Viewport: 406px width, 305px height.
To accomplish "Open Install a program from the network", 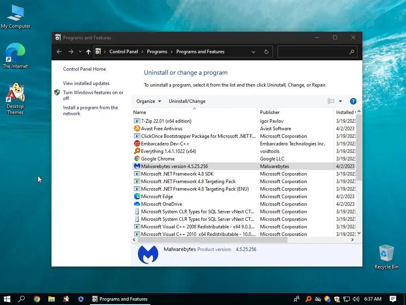I will point(90,110).
